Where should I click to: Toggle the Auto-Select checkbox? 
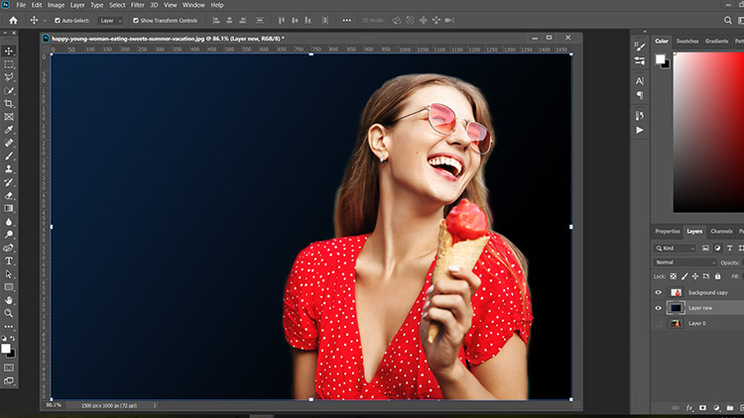pos(58,21)
